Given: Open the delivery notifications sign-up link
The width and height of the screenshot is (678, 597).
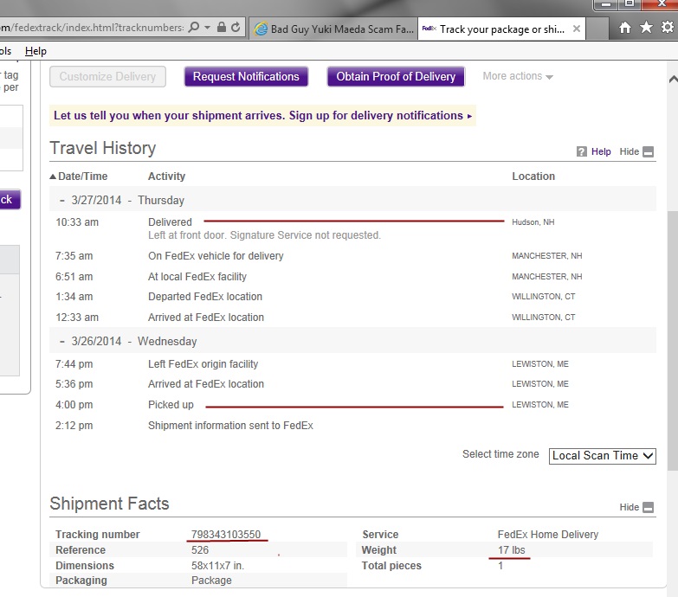Looking at the screenshot, I should (262, 115).
